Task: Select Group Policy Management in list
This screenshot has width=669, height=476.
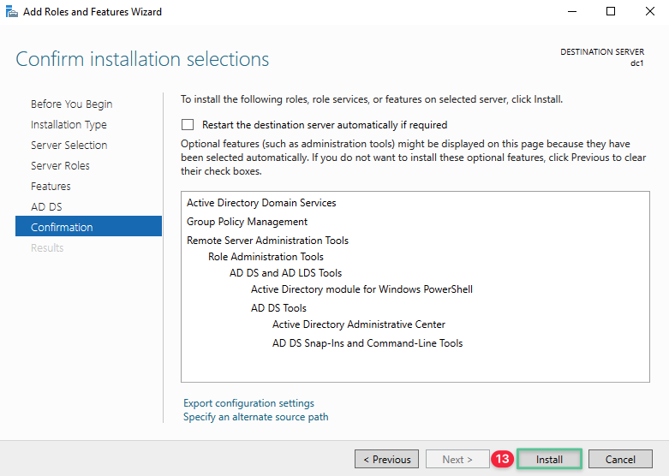Action: pos(247,222)
